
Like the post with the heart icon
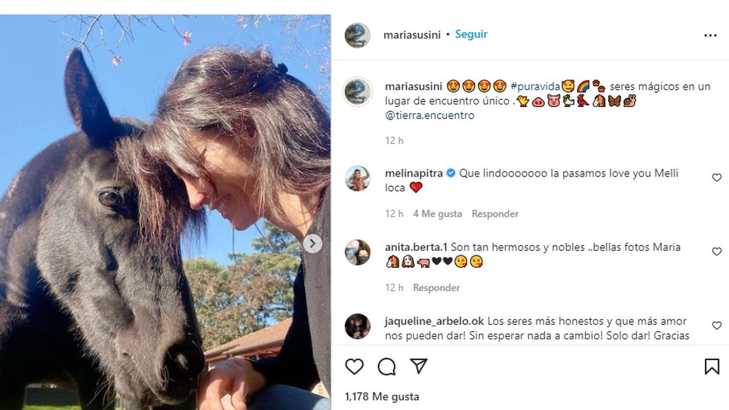[354, 366]
